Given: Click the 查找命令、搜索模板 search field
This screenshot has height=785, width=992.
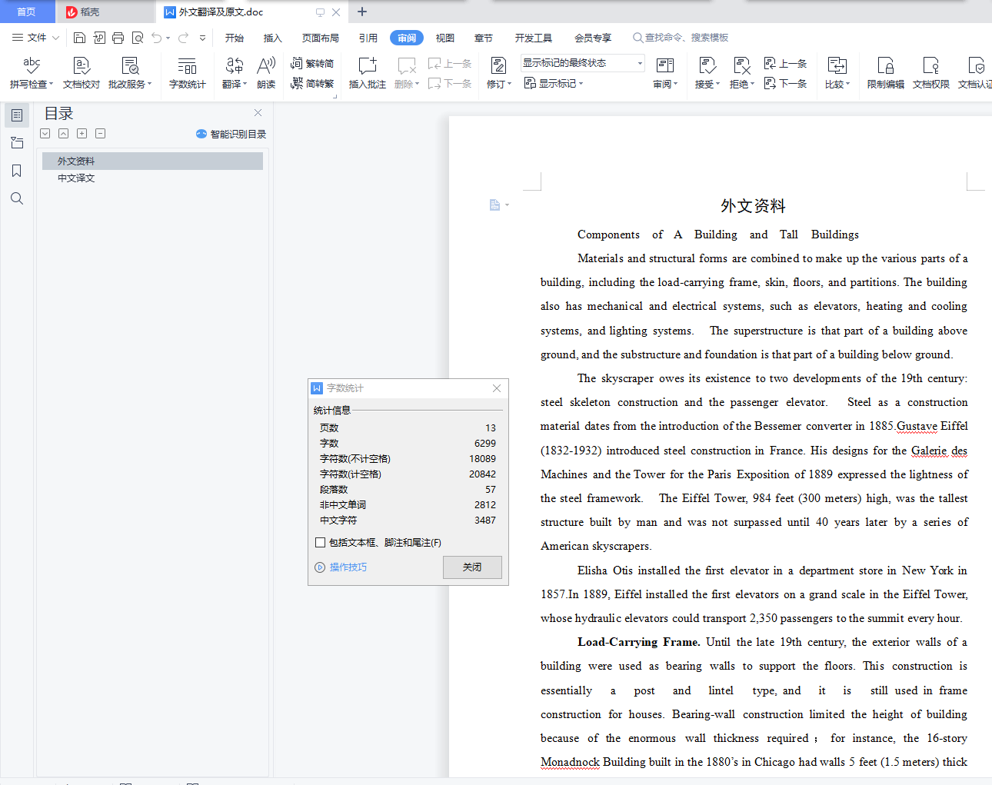Looking at the screenshot, I should [x=681, y=38].
